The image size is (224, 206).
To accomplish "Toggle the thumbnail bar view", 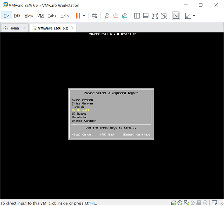I will [146, 16].
